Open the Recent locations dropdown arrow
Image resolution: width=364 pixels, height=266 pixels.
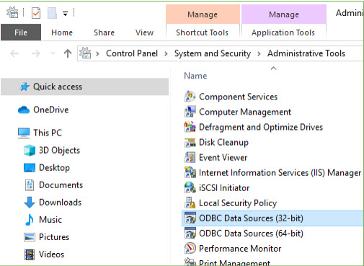pos(53,53)
